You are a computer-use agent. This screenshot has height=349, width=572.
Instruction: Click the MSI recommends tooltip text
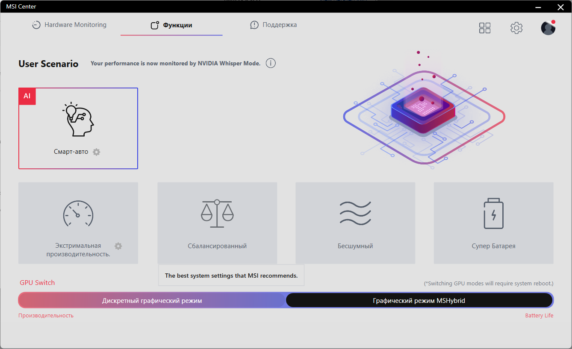coord(231,276)
